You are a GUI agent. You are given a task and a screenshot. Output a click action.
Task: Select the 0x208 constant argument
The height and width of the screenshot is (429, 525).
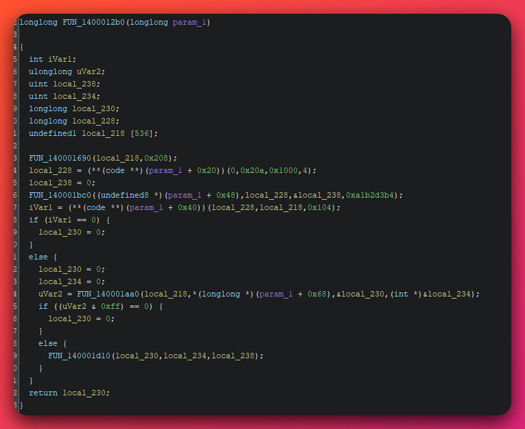point(156,158)
